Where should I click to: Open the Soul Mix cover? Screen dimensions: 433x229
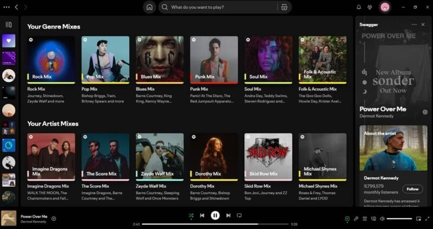click(x=268, y=60)
